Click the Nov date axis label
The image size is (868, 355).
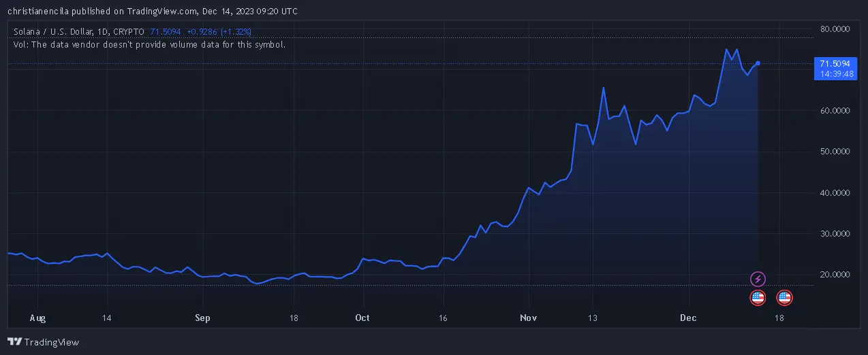click(x=529, y=318)
